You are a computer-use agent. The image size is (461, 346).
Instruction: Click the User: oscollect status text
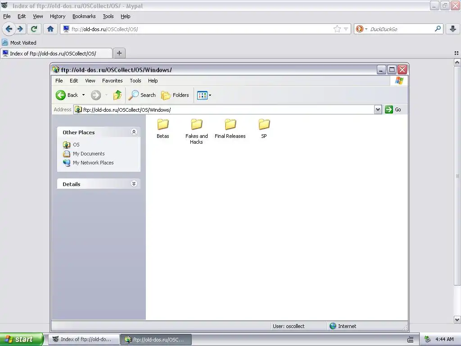click(289, 326)
